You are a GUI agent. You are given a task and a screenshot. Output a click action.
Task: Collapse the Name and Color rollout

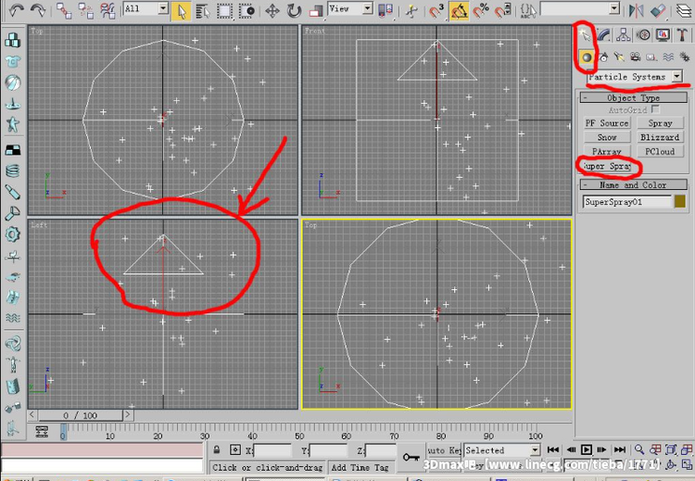(x=634, y=184)
